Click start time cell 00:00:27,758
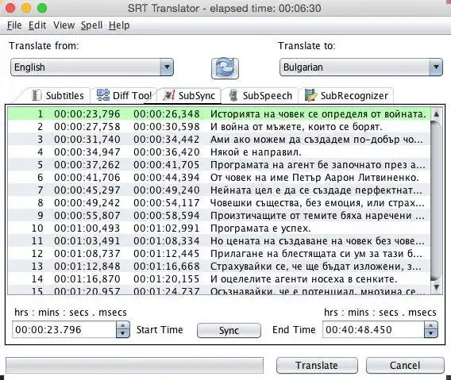The height and width of the screenshot is (380, 451). coord(87,127)
